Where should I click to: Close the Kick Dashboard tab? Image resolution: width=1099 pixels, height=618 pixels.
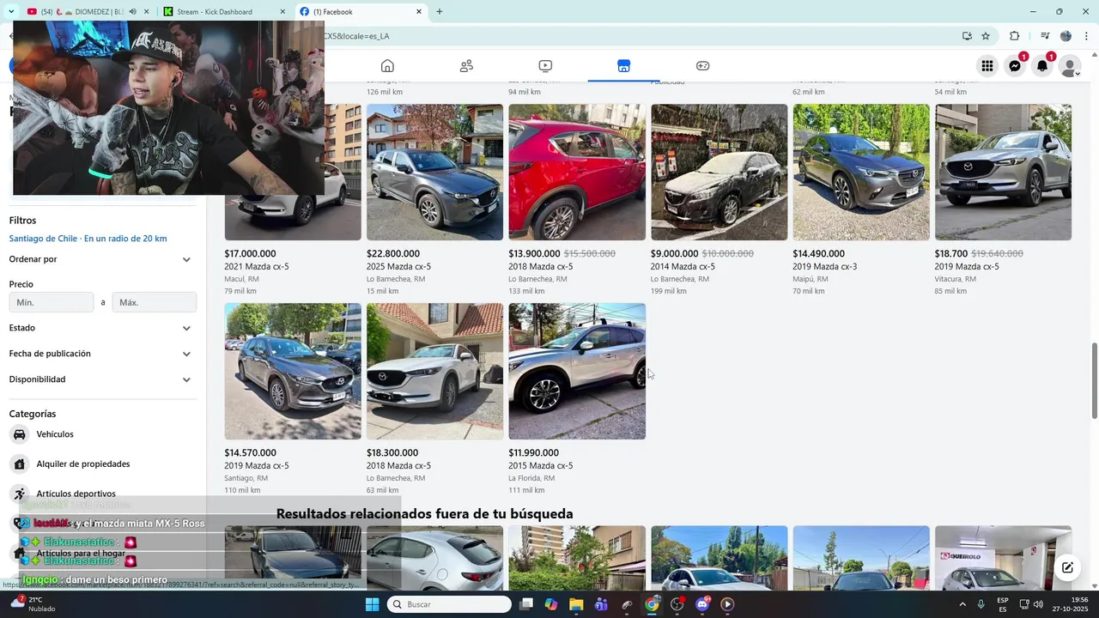click(x=283, y=12)
